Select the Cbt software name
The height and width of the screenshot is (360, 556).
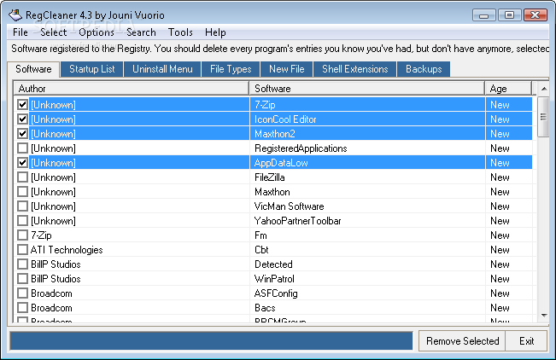[x=261, y=250]
